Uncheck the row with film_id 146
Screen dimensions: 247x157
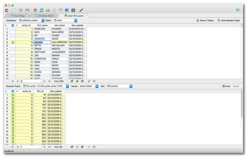click(x=13, y=105)
